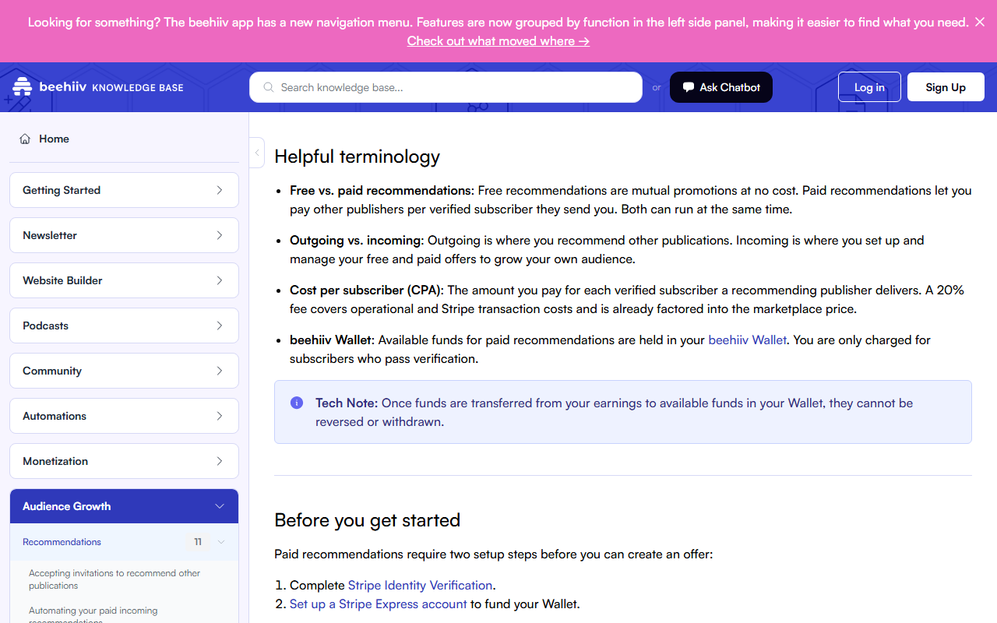Open 'Accepting invitations to recommend other publications'
This screenshot has height=623, width=997.
click(114, 579)
